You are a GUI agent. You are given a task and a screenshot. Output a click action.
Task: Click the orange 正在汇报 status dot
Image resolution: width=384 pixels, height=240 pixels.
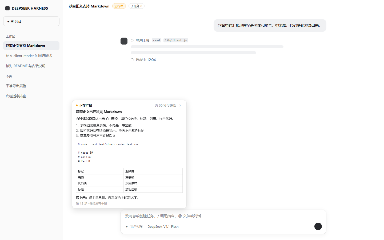coord(77,106)
